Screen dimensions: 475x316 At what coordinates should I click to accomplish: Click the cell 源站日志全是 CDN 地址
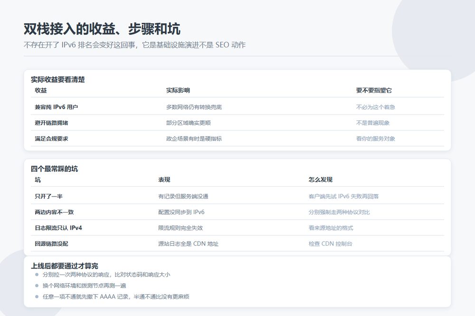pos(189,244)
